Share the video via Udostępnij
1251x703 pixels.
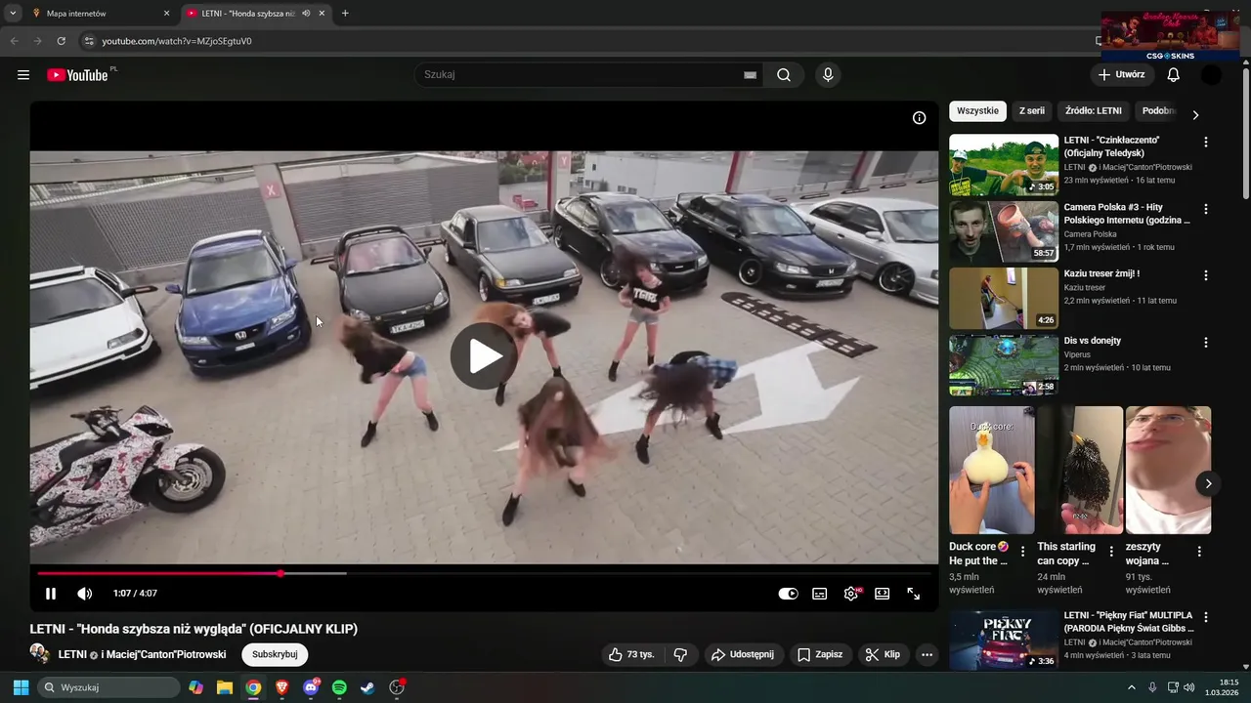point(743,654)
